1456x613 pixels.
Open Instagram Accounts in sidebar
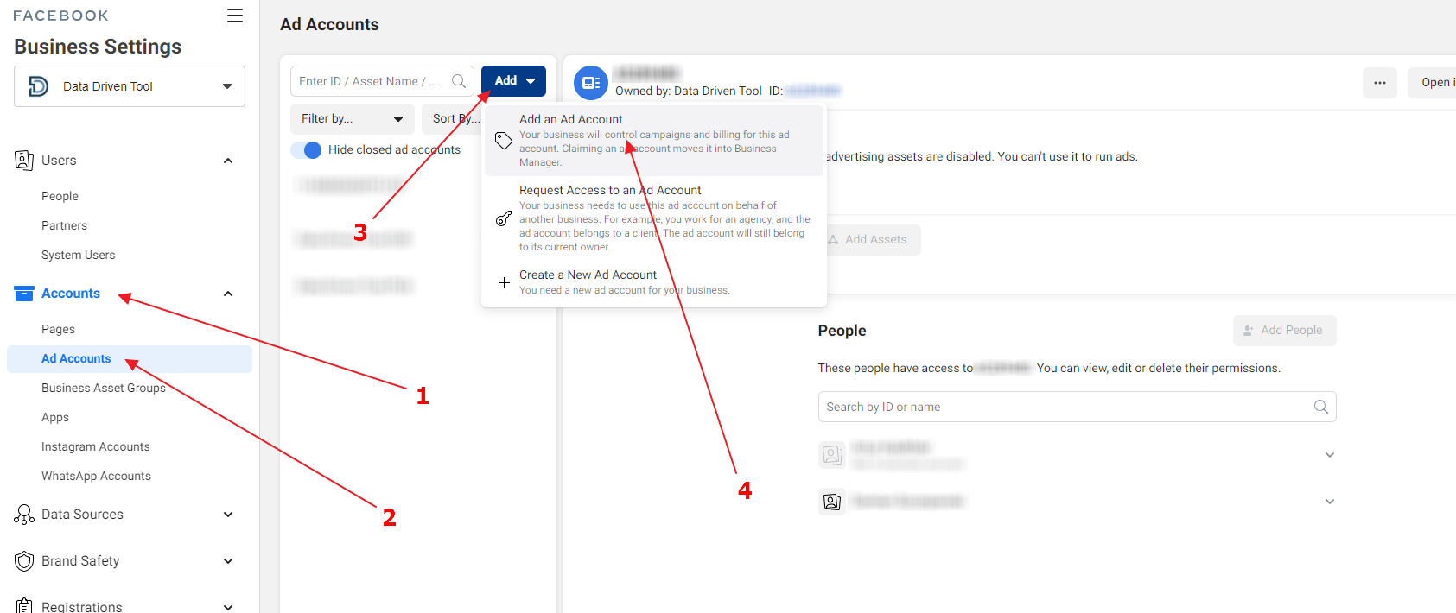click(96, 447)
